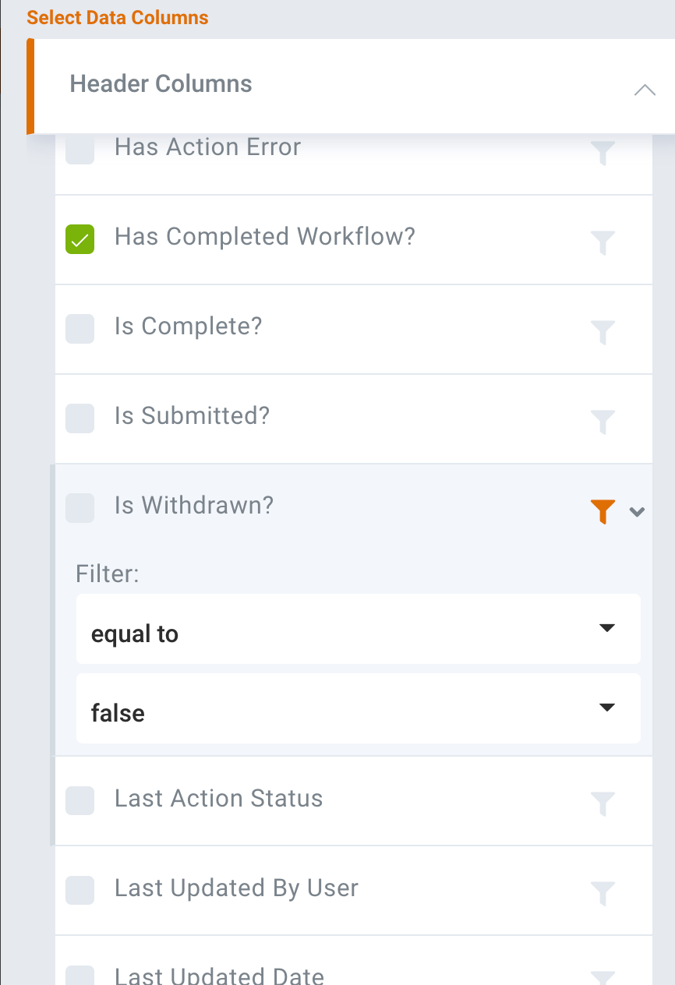Check the Is Complete? checkbox

click(80, 329)
